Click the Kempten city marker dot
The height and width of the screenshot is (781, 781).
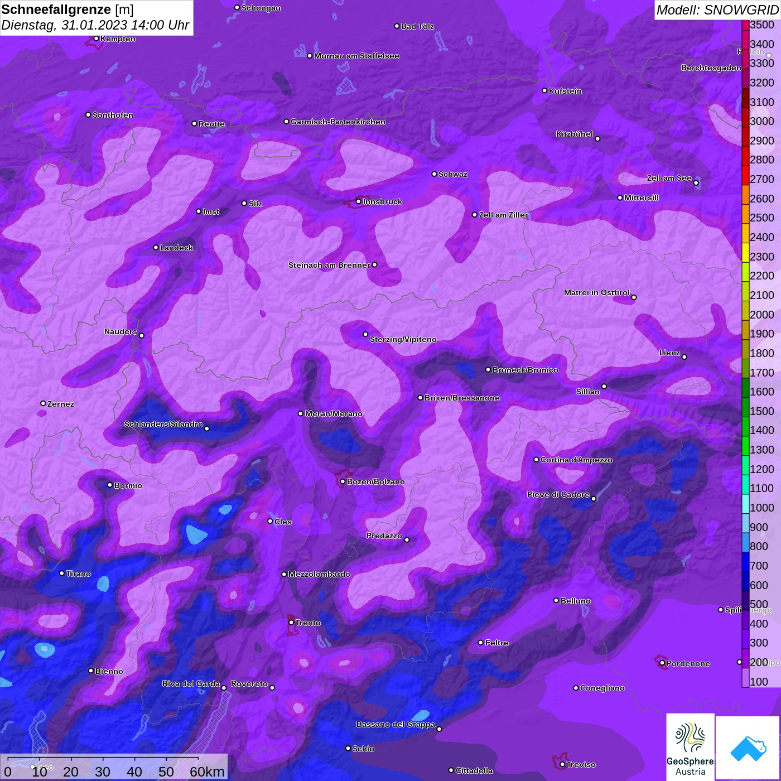pyautogui.click(x=96, y=38)
